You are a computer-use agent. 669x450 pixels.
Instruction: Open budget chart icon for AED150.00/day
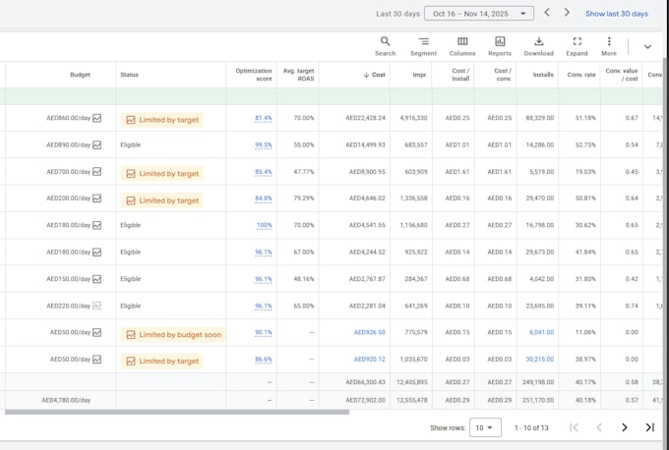point(97,279)
